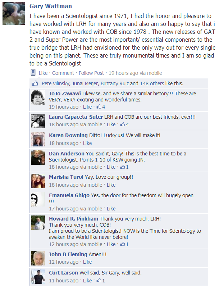Open Gary Wattman's profile picture
The image size is (219, 286).
14,14
